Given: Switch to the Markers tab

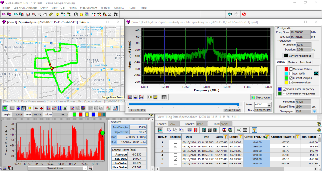Looking at the screenshot, I should (292, 62).
